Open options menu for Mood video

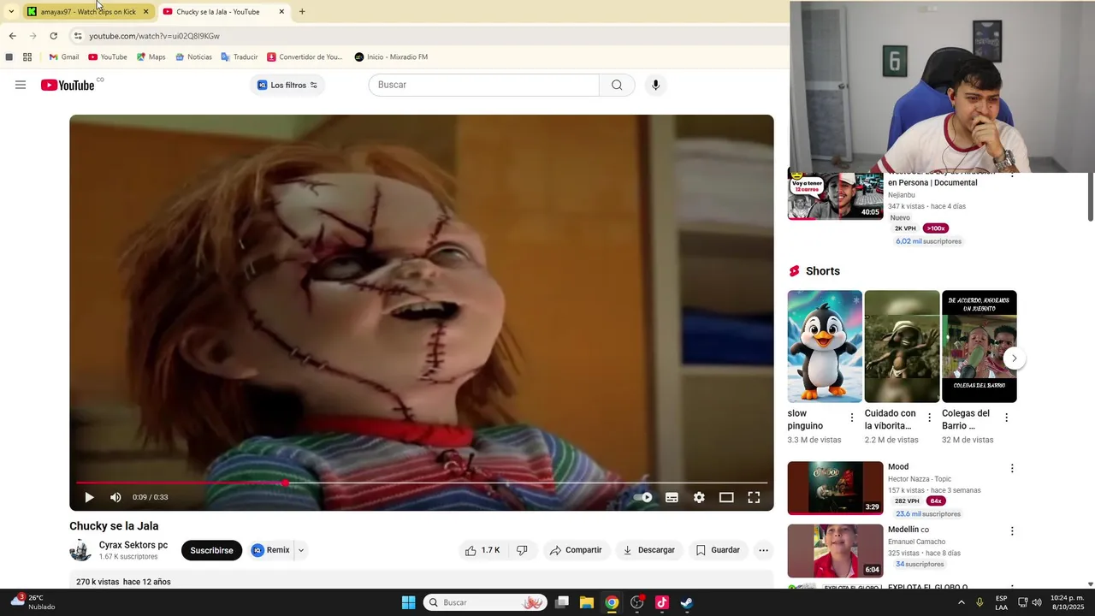1012,468
